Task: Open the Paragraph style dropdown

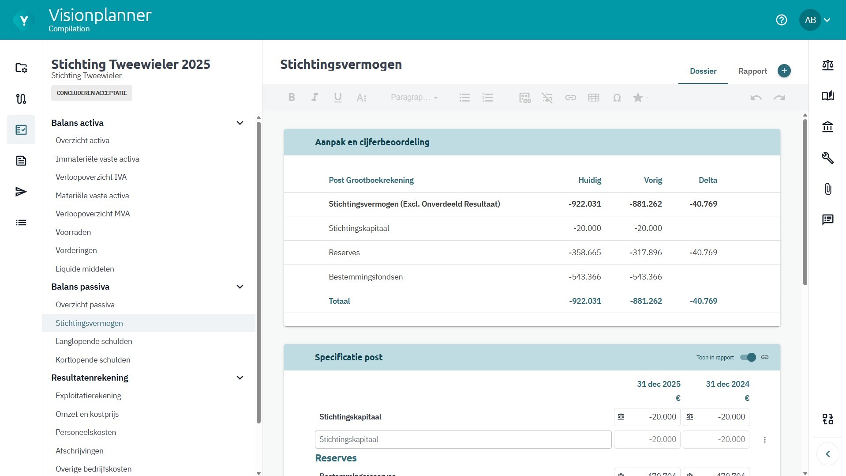Action: [x=414, y=98]
